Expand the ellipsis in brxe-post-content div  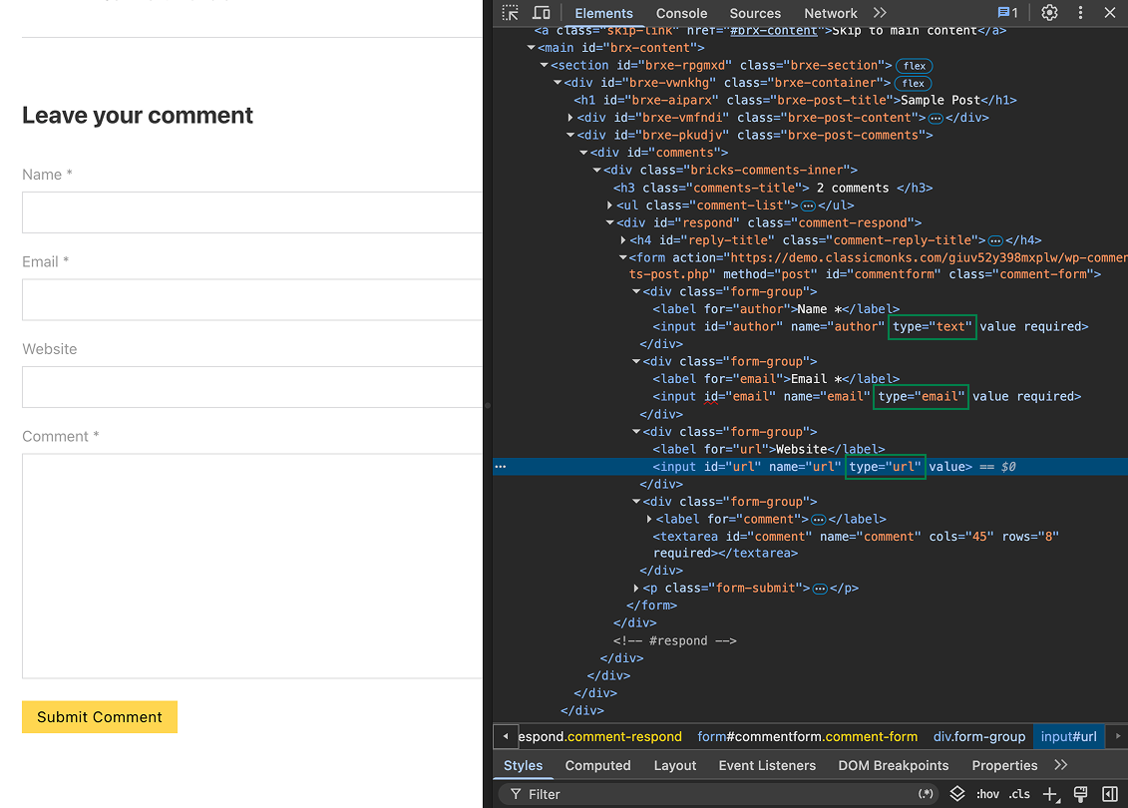coord(936,118)
